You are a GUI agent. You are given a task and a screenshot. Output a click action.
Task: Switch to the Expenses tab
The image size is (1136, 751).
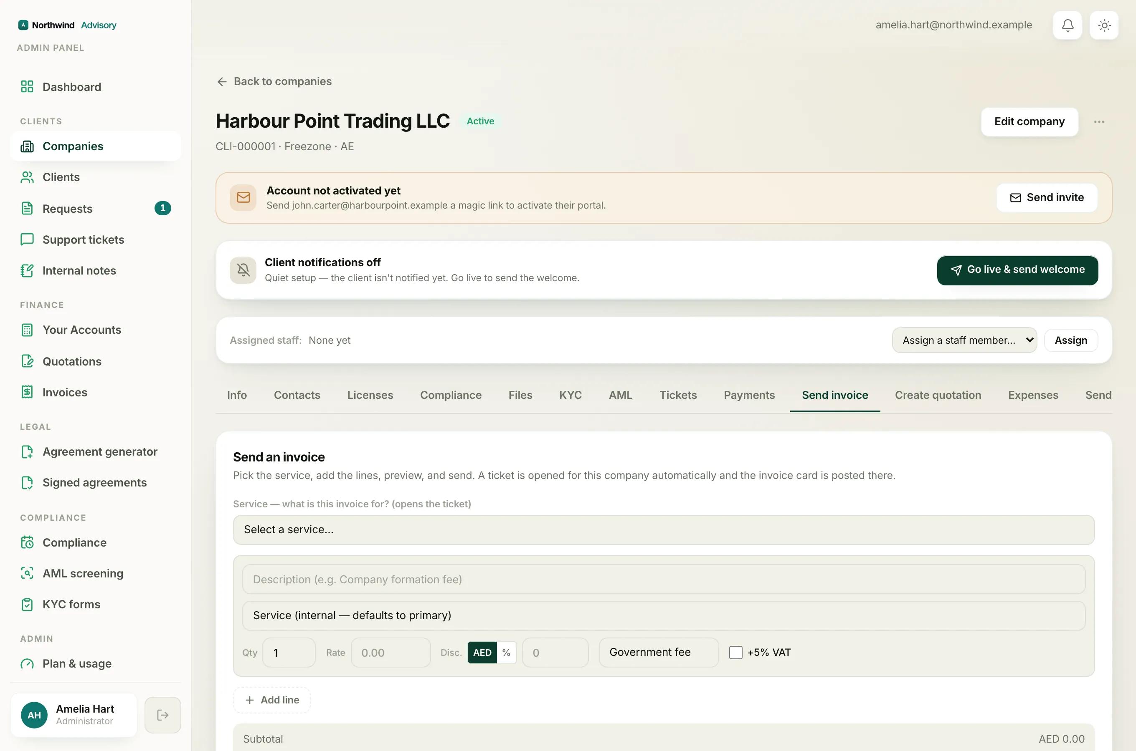tap(1033, 395)
